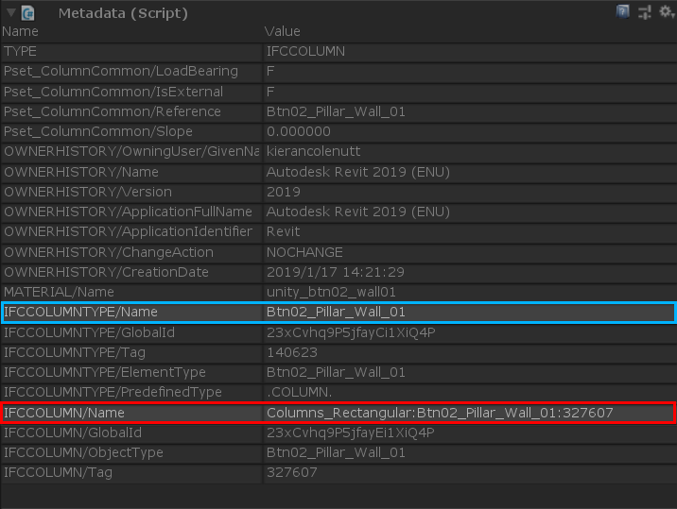Select the IFCCOLUMN value field
Screen dimensions: 677x509
click(x=470, y=51)
